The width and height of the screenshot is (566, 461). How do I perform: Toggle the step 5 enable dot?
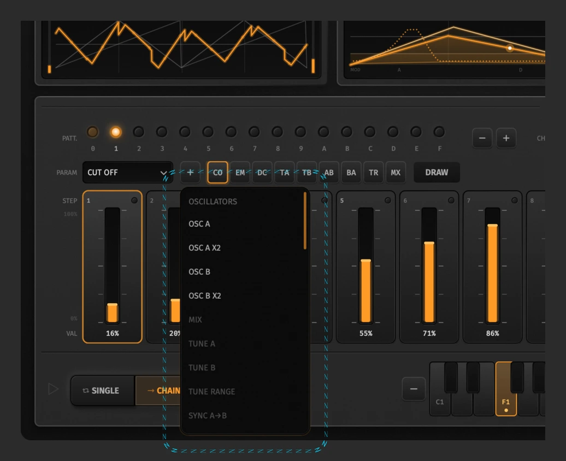(x=388, y=200)
